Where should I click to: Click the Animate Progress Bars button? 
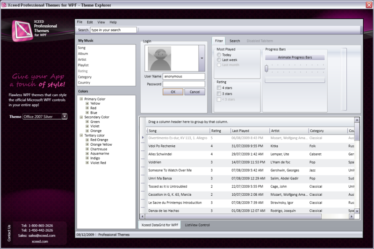point(295,57)
